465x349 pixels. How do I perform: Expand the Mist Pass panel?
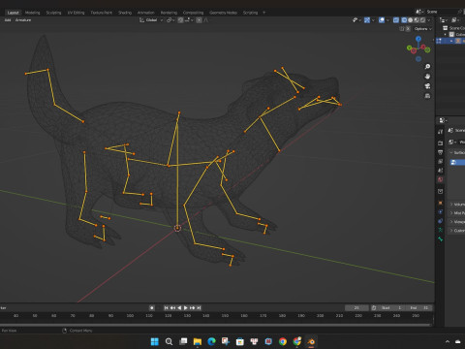[451, 213]
